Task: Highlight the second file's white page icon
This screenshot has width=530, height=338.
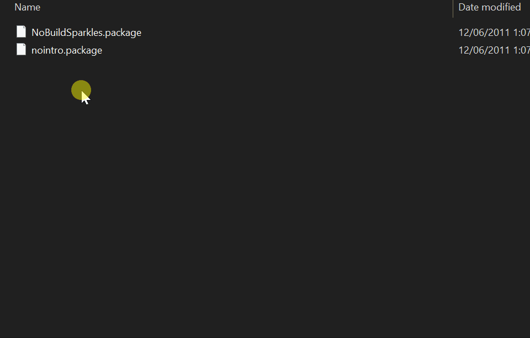Action: click(21, 50)
